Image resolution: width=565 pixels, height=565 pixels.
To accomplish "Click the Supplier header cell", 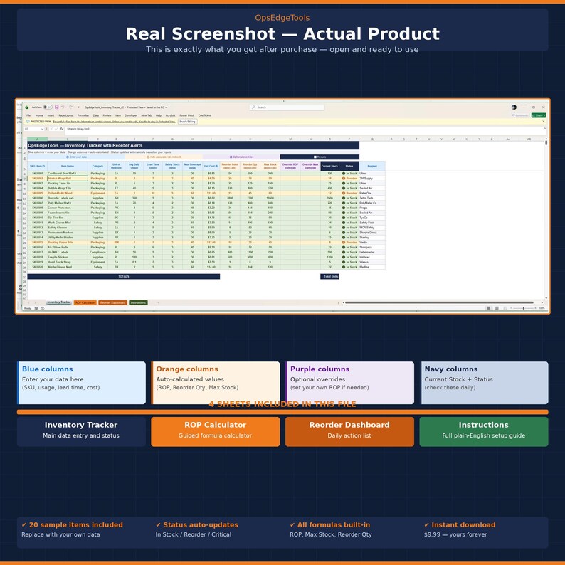I will [x=372, y=166].
